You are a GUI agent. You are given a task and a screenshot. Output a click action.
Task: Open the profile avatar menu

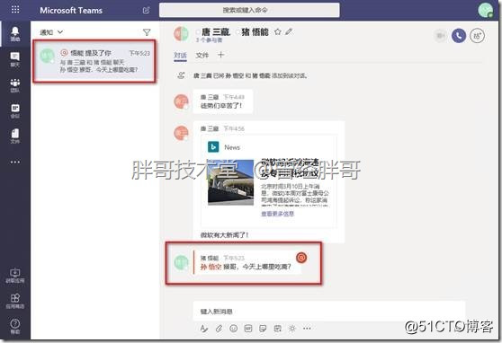(x=485, y=10)
